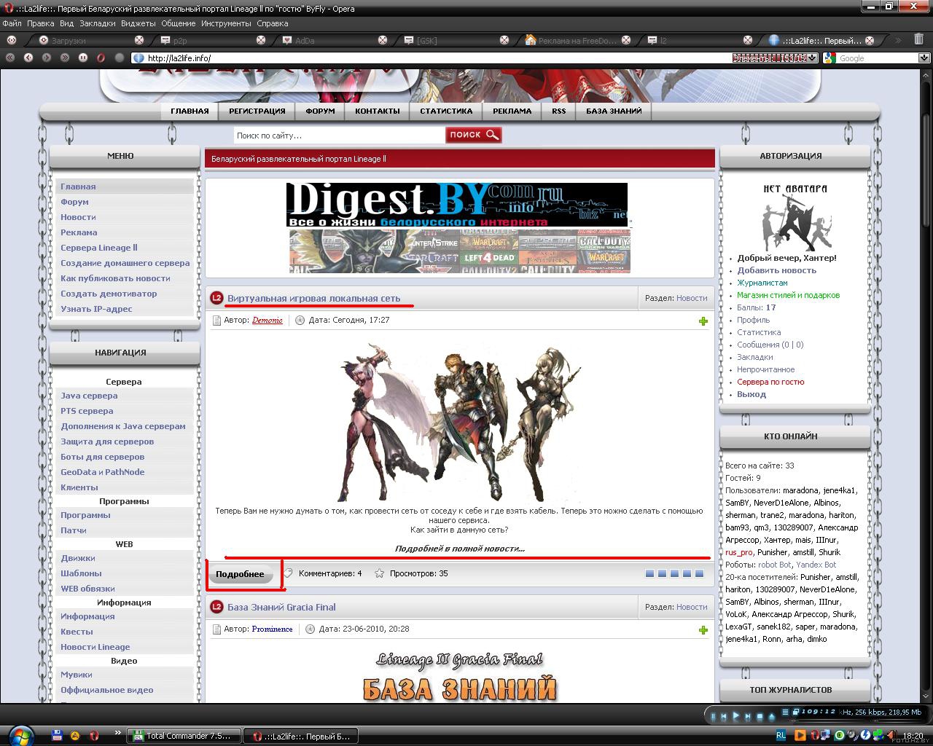Image resolution: width=933 pixels, height=746 pixels.
Task: Open the ФОРУМ top navigation item
Action: (321, 111)
